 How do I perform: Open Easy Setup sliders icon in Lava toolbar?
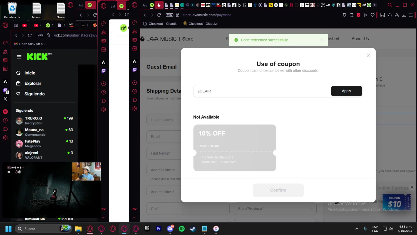click(411, 15)
